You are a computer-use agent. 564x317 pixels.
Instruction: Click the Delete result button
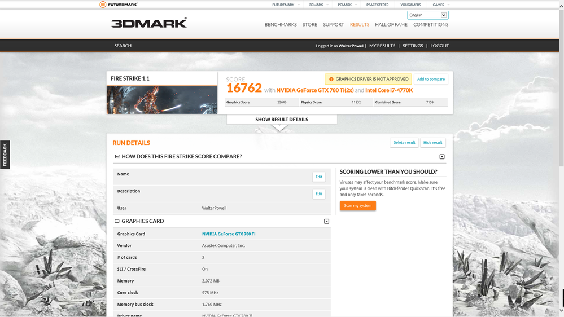404,142
